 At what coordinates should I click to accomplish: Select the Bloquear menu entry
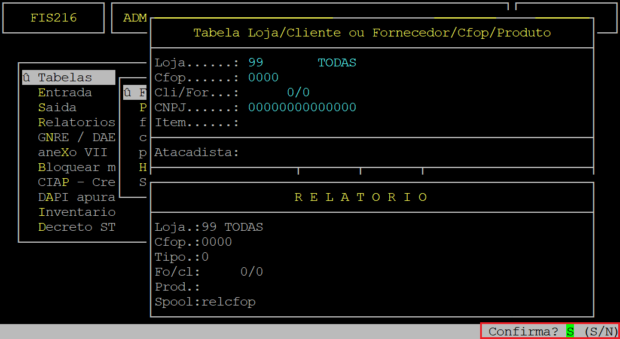(x=77, y=167)
